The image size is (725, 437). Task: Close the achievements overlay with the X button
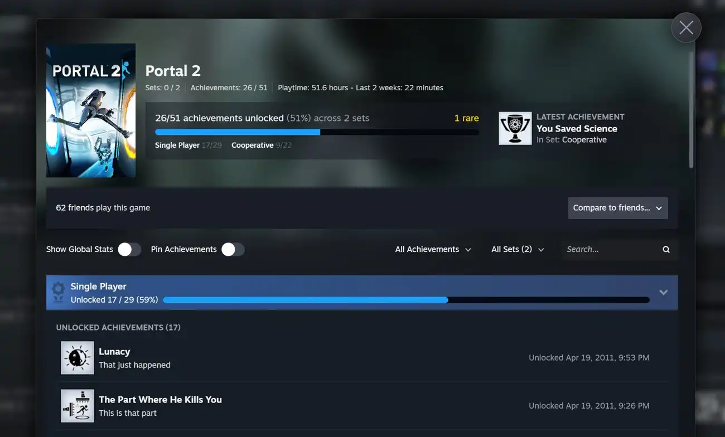click(x=686, y=27)
